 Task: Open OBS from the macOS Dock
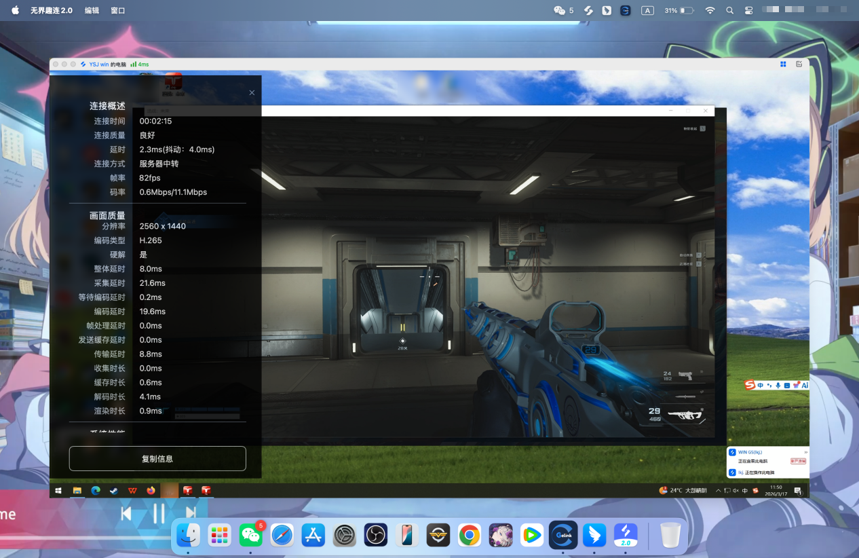[375, 536]
